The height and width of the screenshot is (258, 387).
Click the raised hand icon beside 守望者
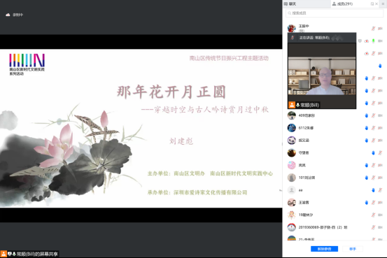point(373,153)
